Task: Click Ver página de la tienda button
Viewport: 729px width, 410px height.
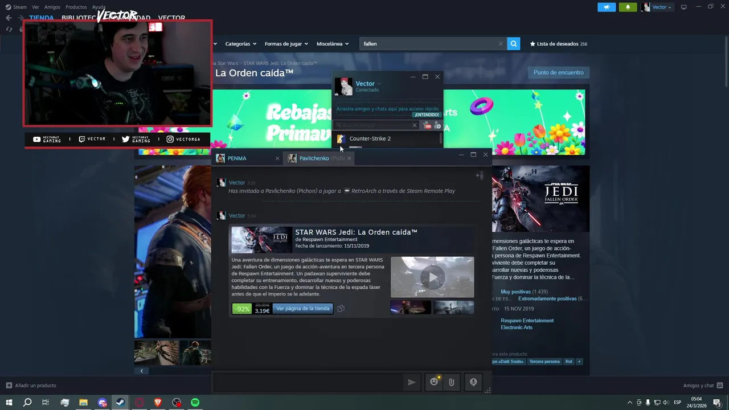Action: coord(303,309)
